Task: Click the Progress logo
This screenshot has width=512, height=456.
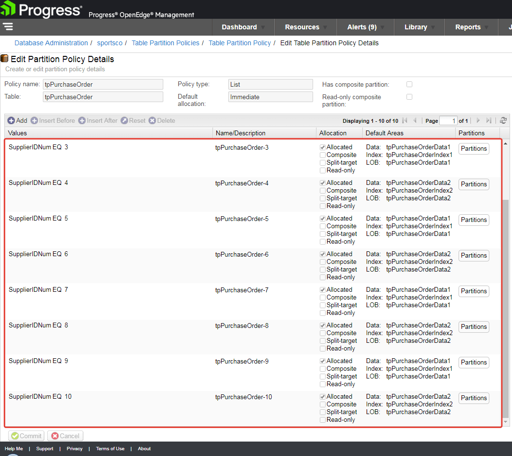Action: pos(41,9)
